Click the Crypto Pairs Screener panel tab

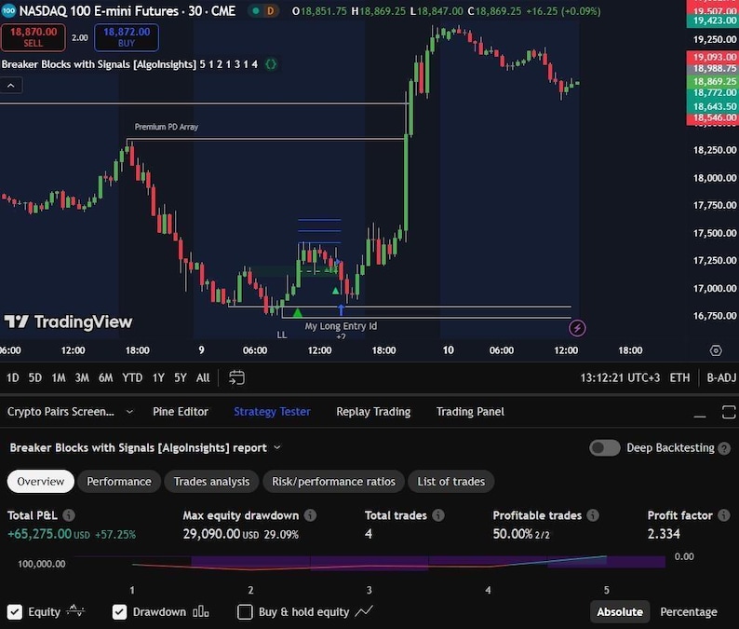point(60,412)
